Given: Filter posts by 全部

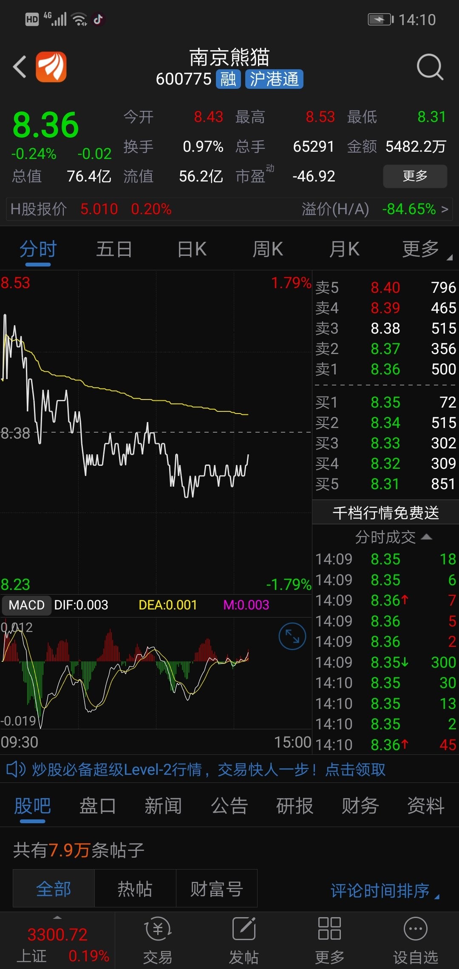Looking at the screenshot, I should tap(54, 888).
